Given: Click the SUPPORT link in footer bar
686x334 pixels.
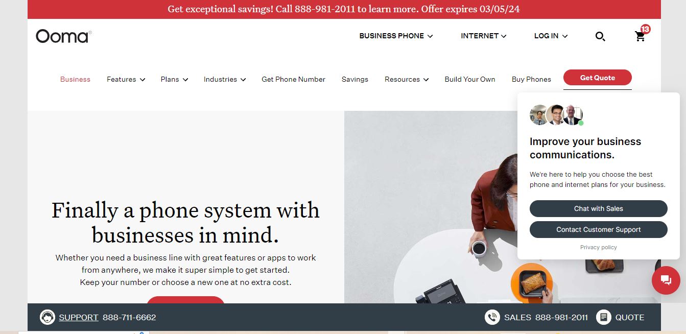Looking at the screenshot, I should 79,317.
